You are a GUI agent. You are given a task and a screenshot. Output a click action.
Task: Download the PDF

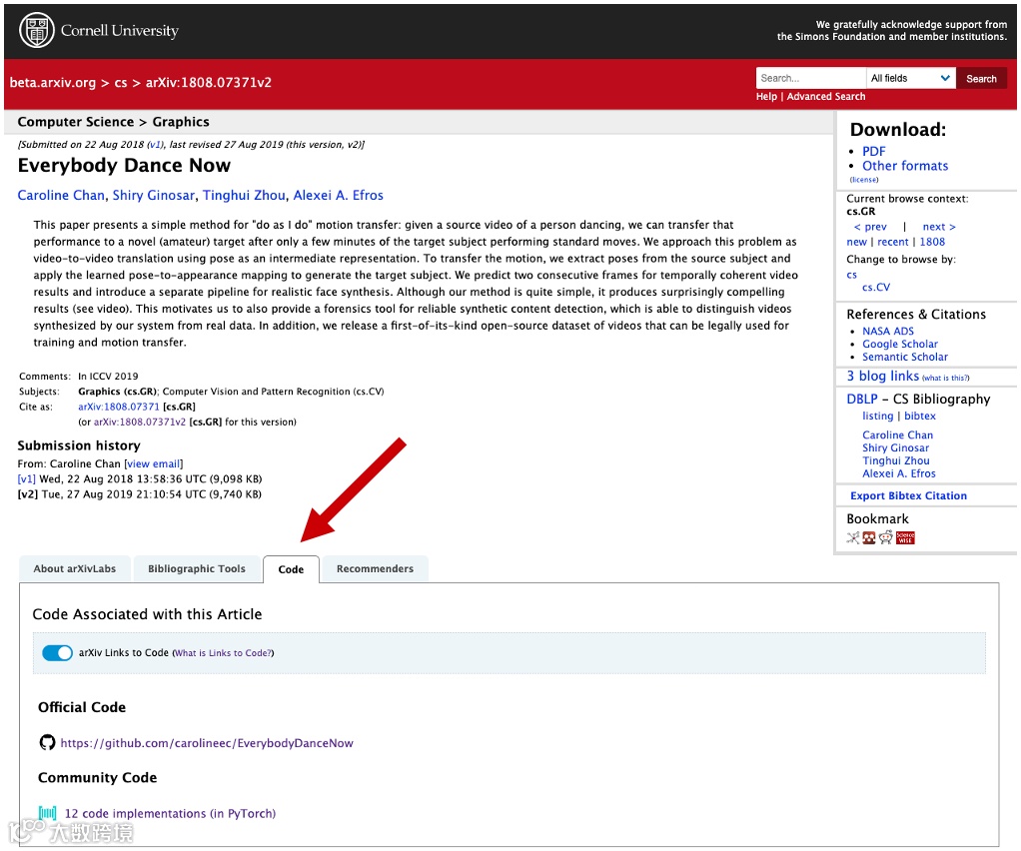pyautogui.click(x=874, y=151)
